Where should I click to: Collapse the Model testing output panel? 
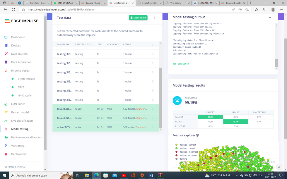click(270, 17)
